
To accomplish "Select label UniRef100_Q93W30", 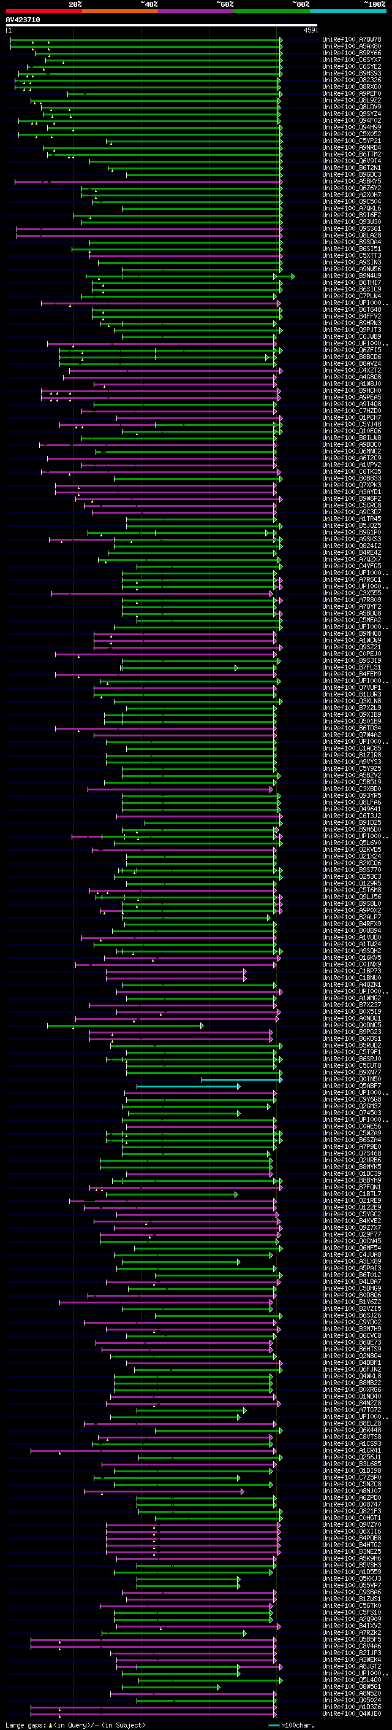I will pos(352,222).
